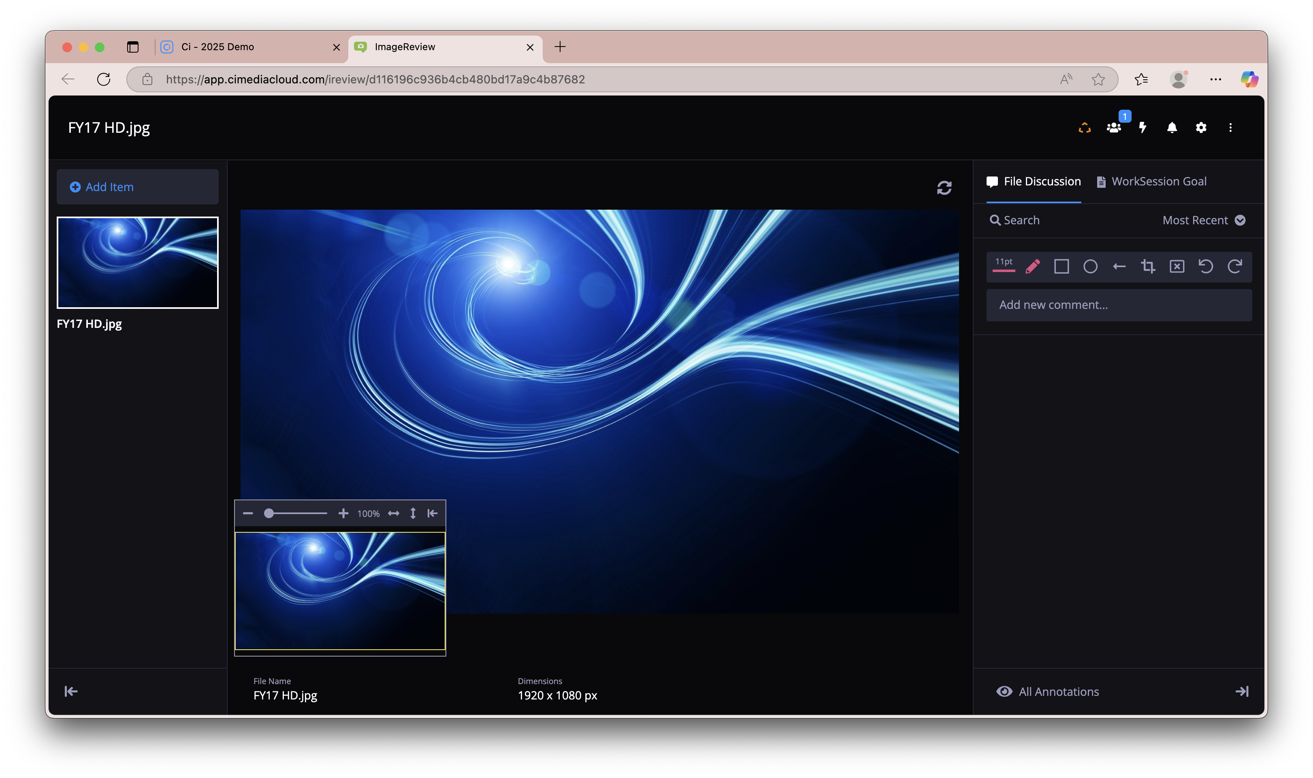Viewport: 1313px width, 778px height.
Task: Collapse the right discussion panel
Action: 1242,691
